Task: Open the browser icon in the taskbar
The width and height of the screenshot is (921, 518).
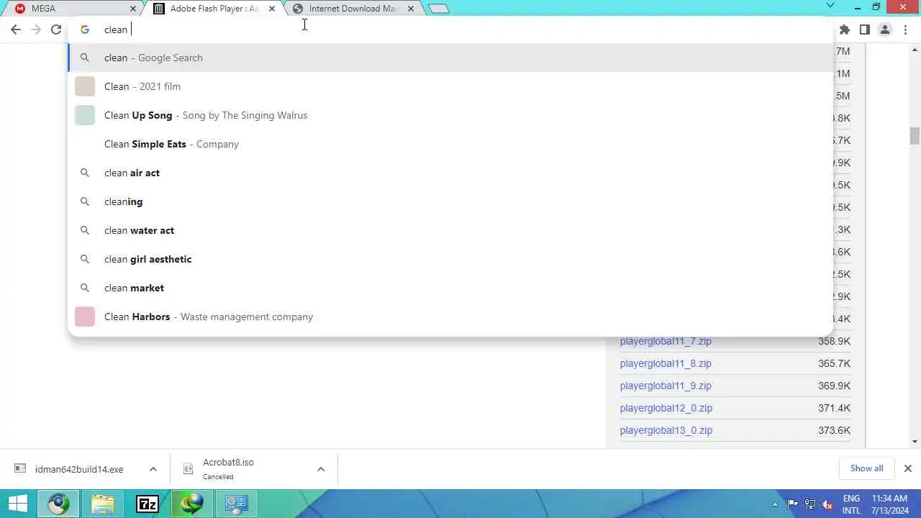Action: 59,504
